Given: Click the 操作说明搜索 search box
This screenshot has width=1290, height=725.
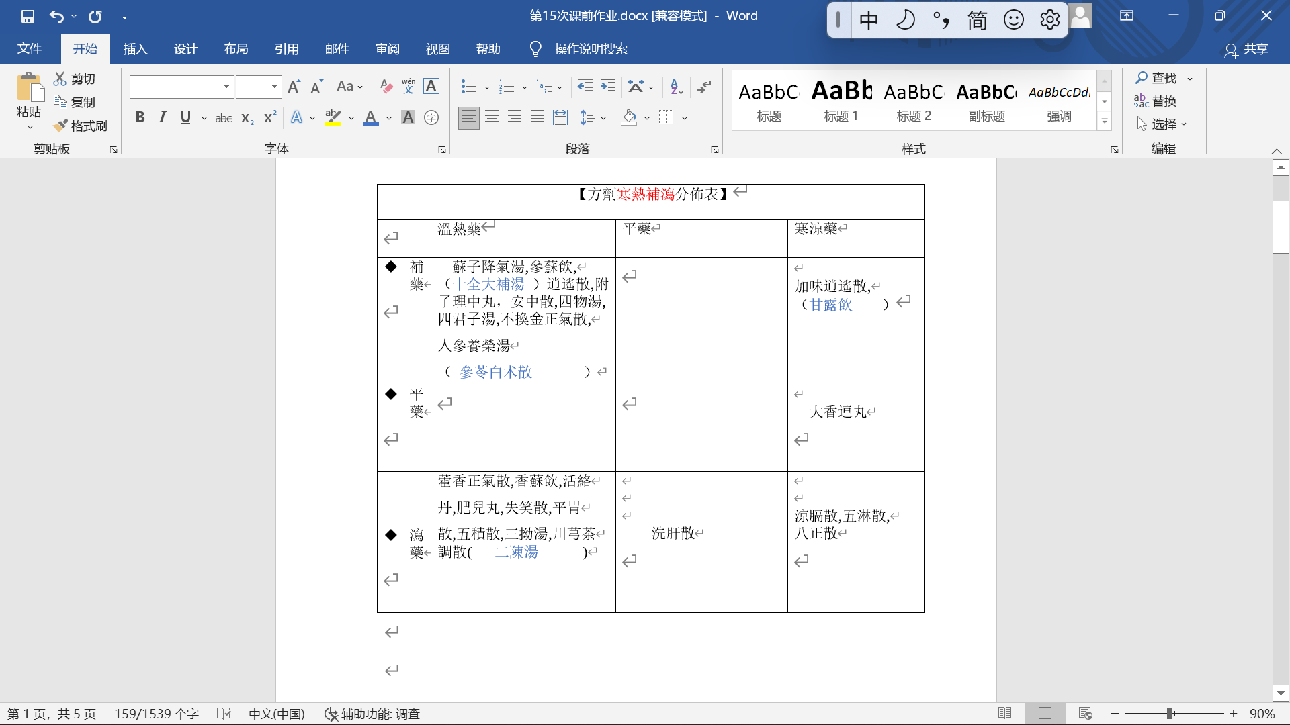Looking at the screenshot, I should point(591,49).
